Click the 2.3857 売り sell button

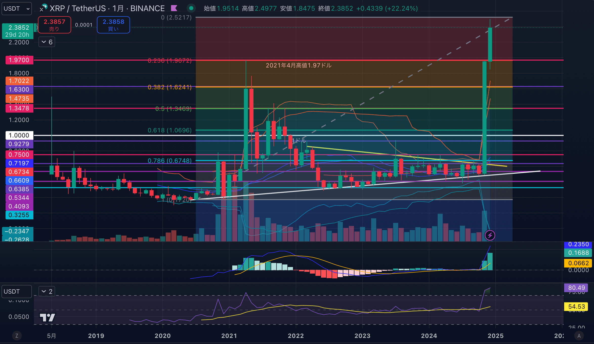pyautogui.click(x=54, y=25)
